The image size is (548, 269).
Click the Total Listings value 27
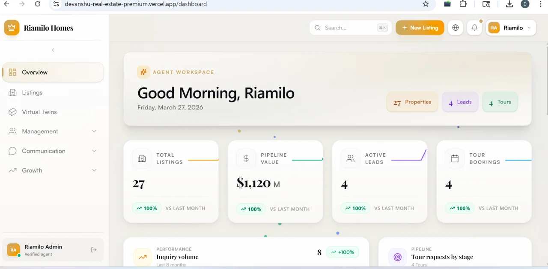tap(139, 184)
